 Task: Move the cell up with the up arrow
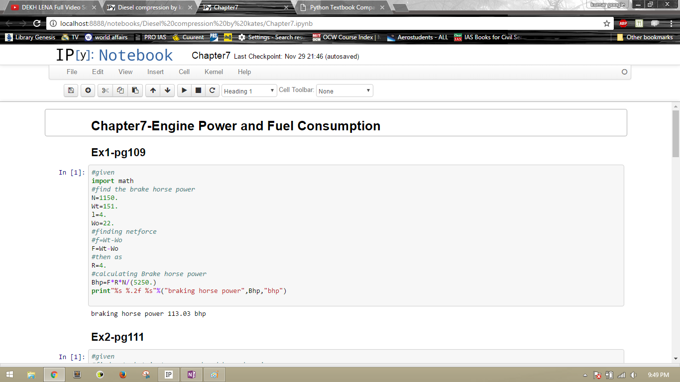point(153,91)
